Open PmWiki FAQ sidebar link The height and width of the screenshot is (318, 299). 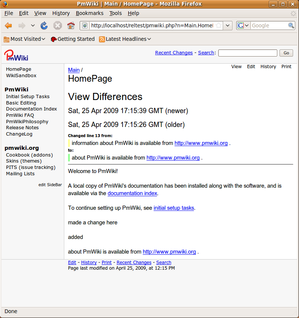[20, 115]
